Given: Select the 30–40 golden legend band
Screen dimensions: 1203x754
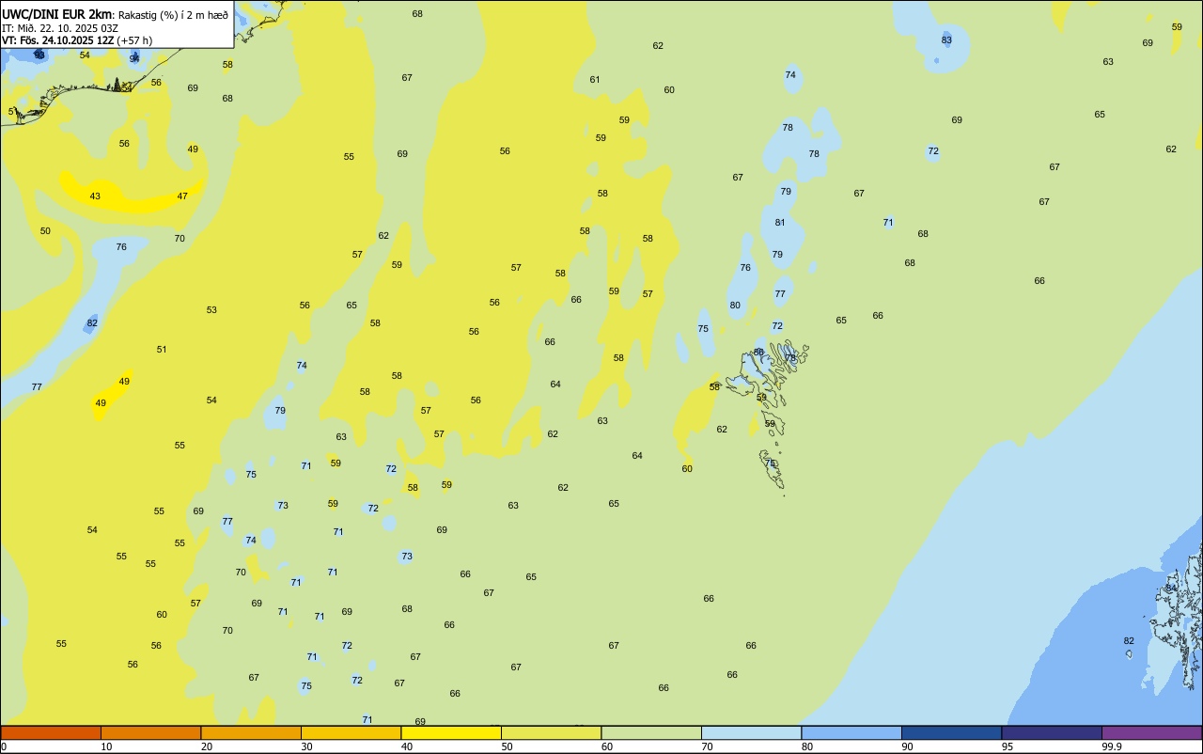Looking at the screenshot, I should (351, 732).
